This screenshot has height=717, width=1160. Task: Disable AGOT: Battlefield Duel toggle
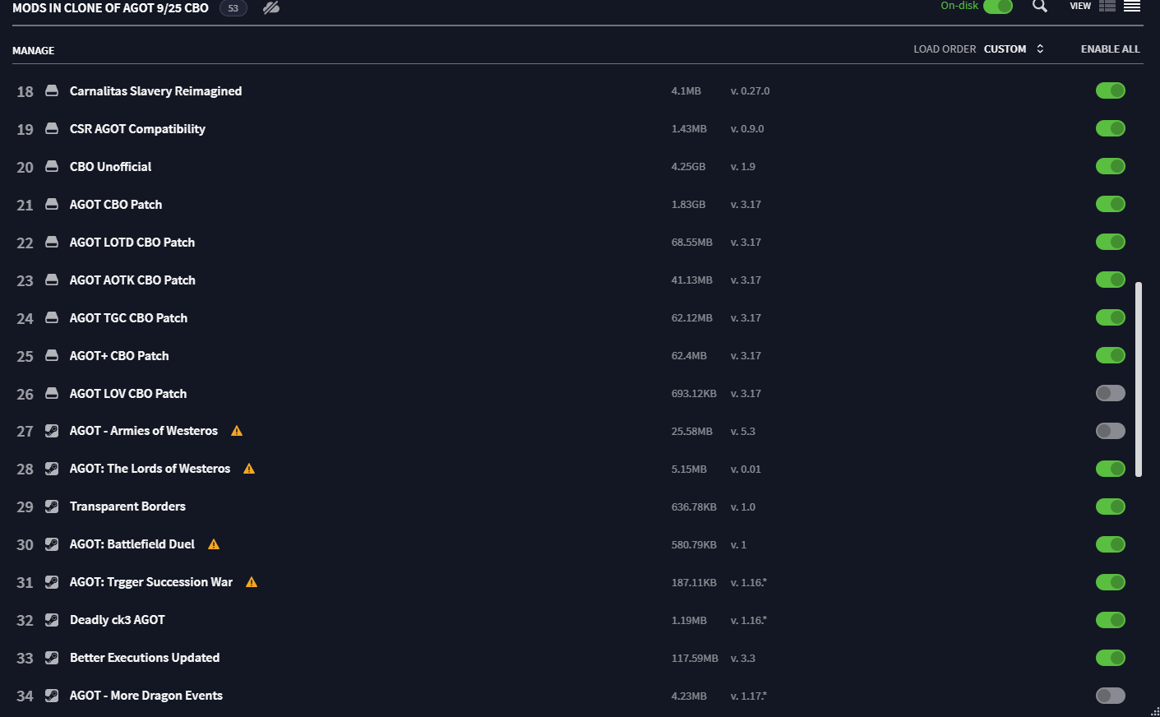coord(1111,544)
